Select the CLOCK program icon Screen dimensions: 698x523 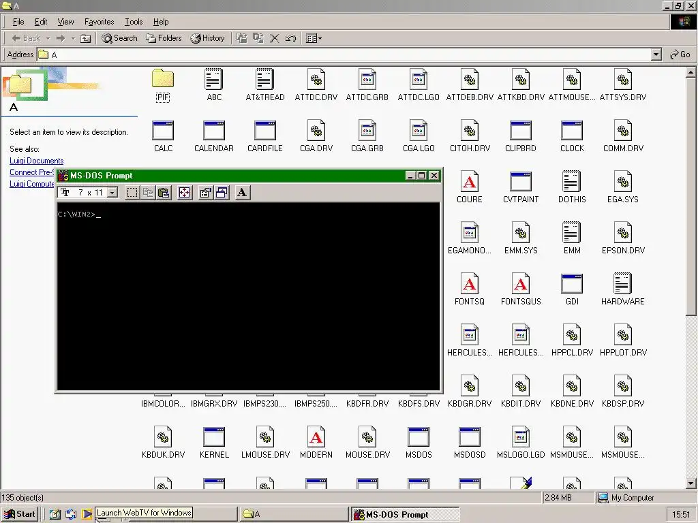[572, 136]
